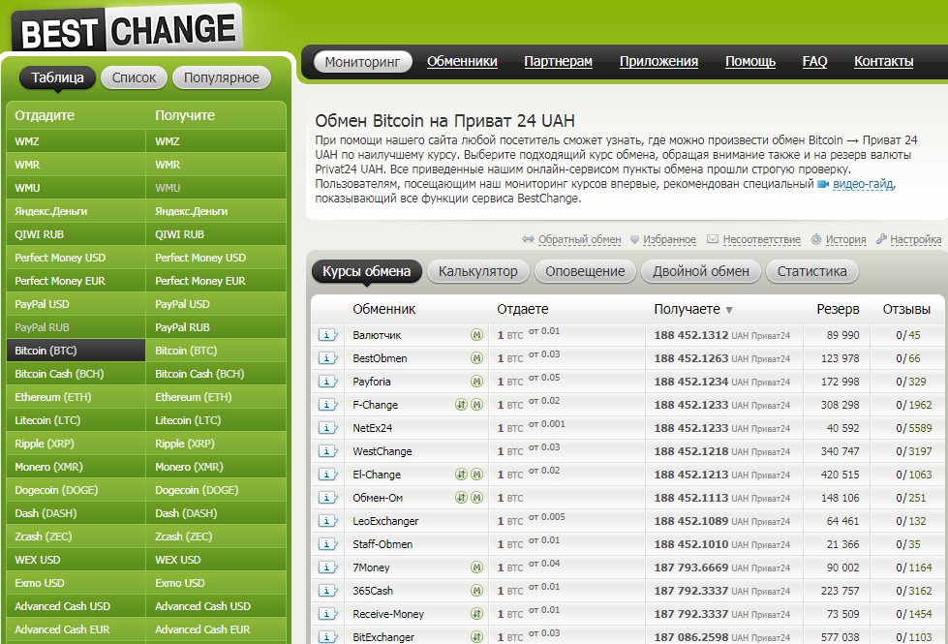Select the Курсы обмена tab

click(x=366, y=271)
